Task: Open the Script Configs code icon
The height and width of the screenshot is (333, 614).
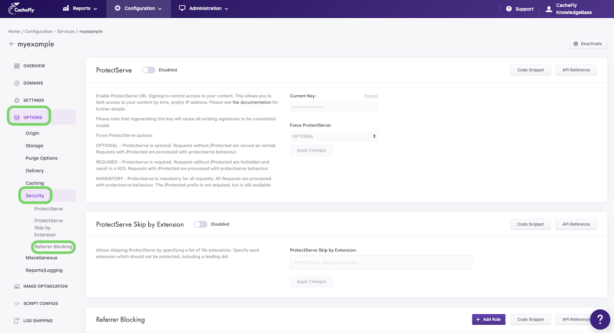Action: [x=17, y=304]
